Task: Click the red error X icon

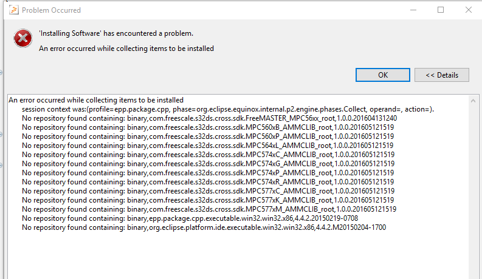Action: pyautogui.click(x=23, y=39)
